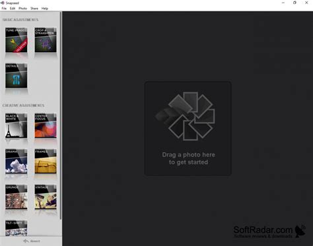313x246 pixels.
Task: Restore down the Snapseed window
Action: click(295, 3)
